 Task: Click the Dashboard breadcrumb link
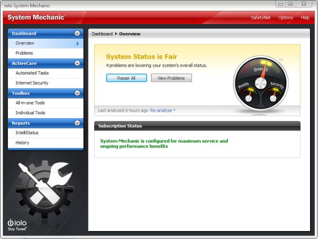click(x=102, y=34)
